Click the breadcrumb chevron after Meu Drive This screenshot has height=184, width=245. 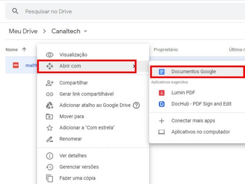[x=45, y=31]
